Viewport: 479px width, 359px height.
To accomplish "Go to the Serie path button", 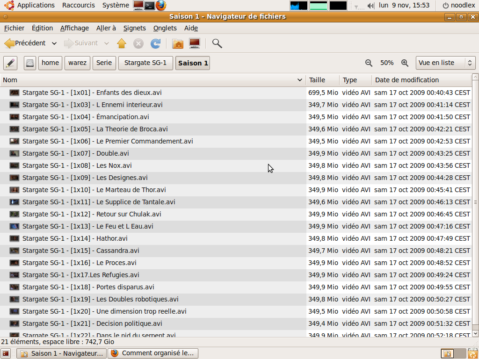I will pyautogui.click(x=104, y=63).
